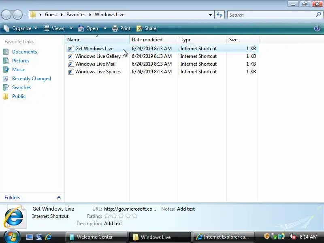The image size is (324, 243).
Task: Open Help via the question mark icon
Action: (317, 28)
